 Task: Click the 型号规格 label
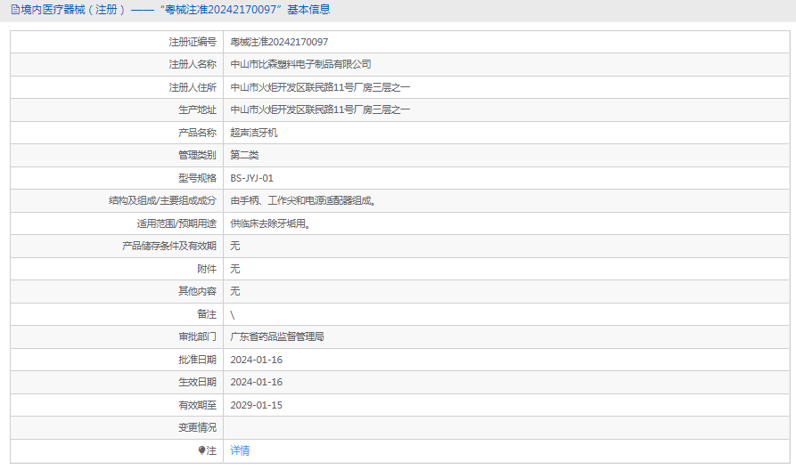pos(198,178)
